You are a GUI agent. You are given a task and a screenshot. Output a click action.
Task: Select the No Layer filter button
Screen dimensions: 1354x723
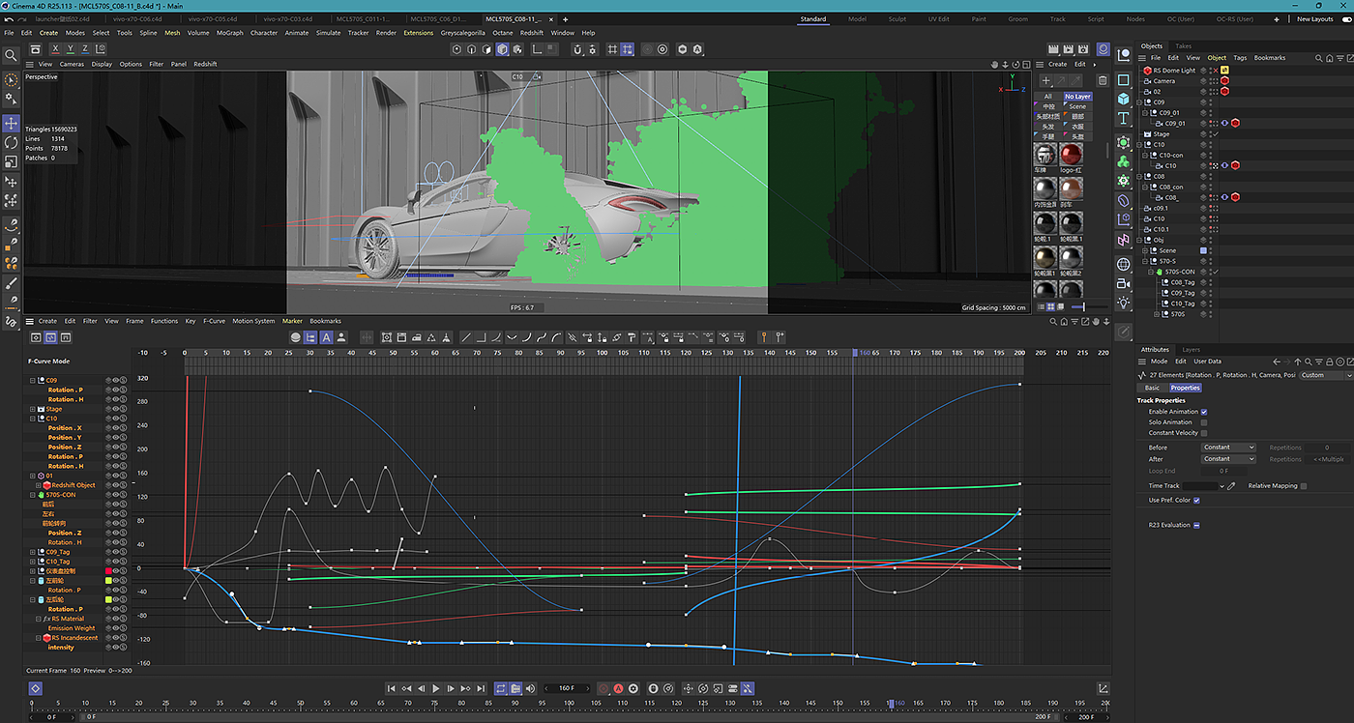[x=1076, y=97]
